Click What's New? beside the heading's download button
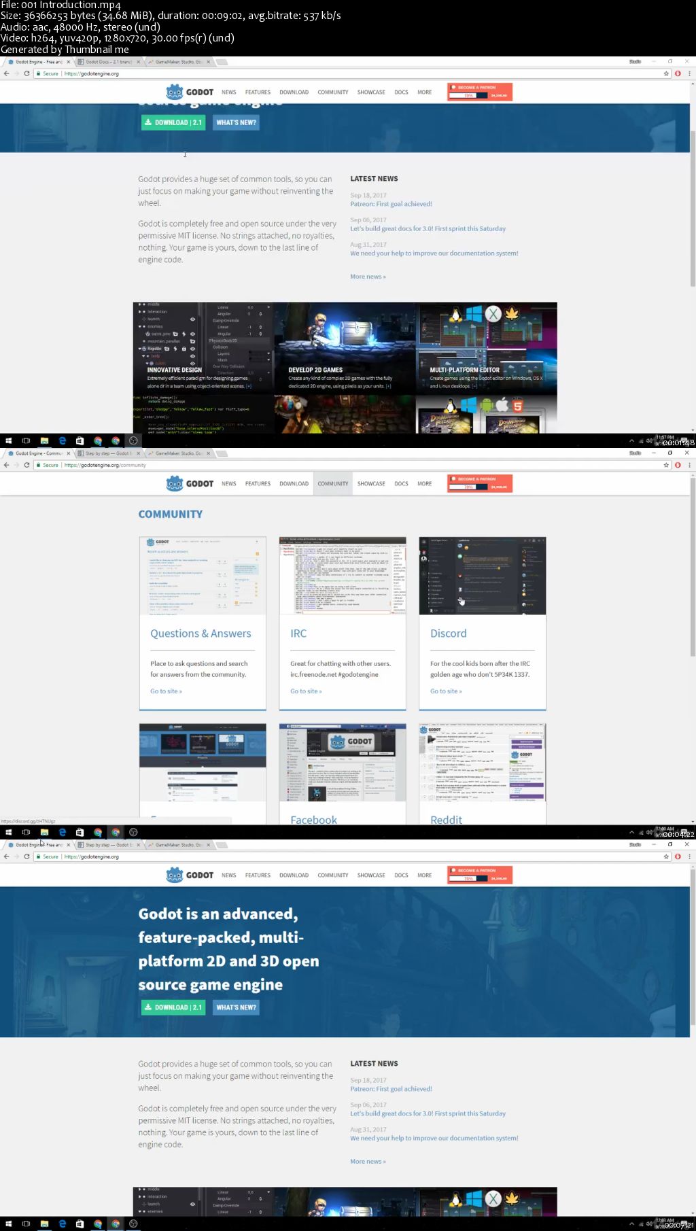The width and height of the screenshot is (696, 1231). pyautogui.click(x=236, y=1007)
